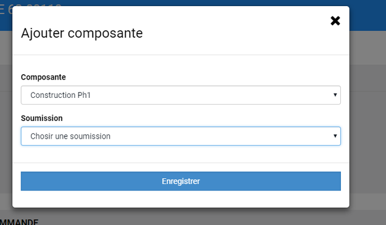Open the Soumission dropdown

[x=181, y=136]
